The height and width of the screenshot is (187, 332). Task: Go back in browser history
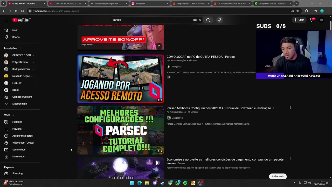[4, 11]
